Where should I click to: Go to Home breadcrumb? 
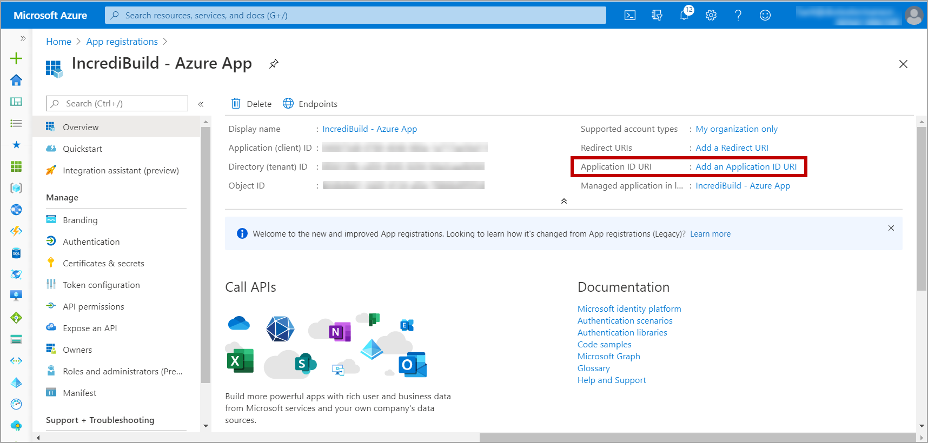(x=58, y=42)
